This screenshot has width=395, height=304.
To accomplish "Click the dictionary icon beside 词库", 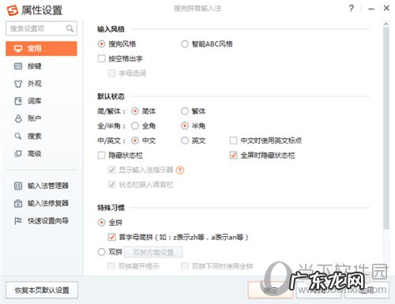I will (x=18, y=101).
